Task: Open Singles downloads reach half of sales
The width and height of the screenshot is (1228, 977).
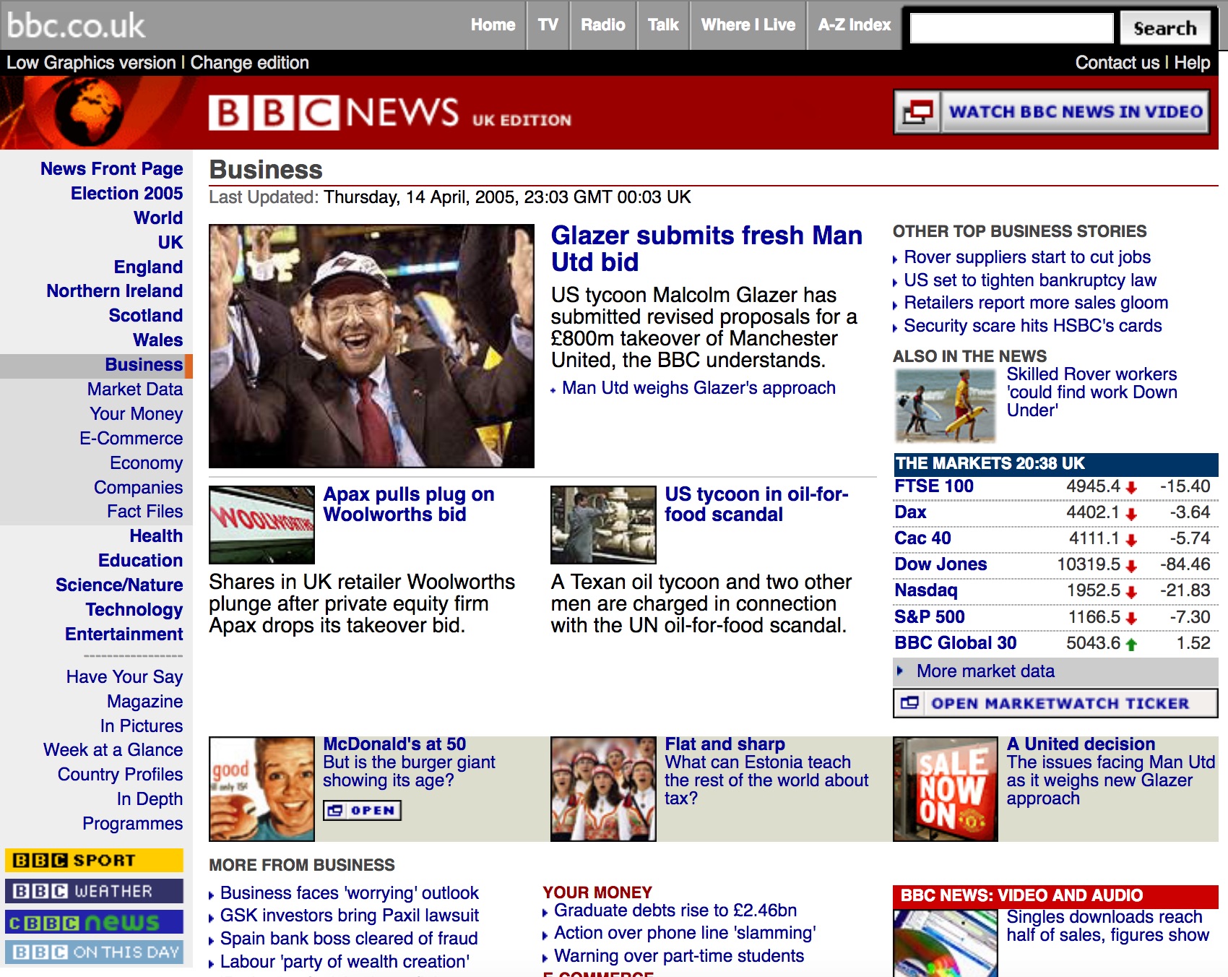Action: [1107, 926]
